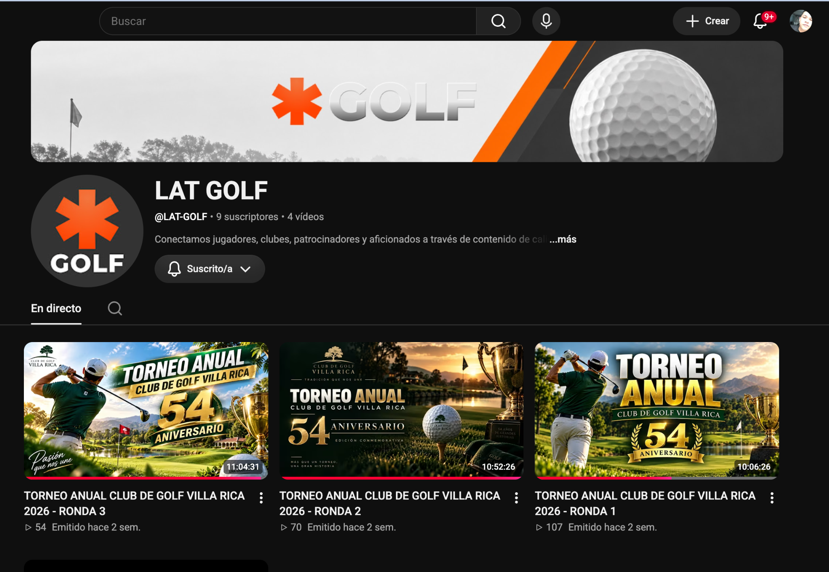Viewport: 829px width, 572px height.
Task: Open more options for RONDA 3 video
Action: click(261, 498)
